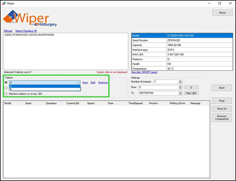Increase the From LBA value
Screen dimensions: 236x181
point(180,86)
